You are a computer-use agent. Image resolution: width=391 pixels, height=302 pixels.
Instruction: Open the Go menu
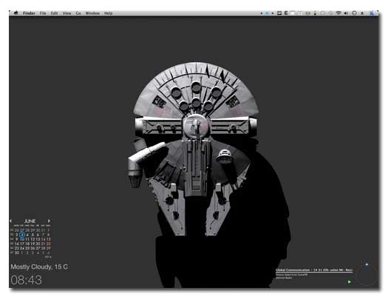[x=78, y=13]
